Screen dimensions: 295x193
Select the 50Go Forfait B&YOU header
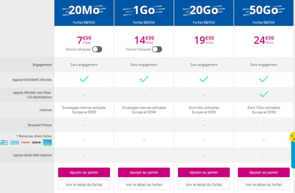tap(264, 13)
